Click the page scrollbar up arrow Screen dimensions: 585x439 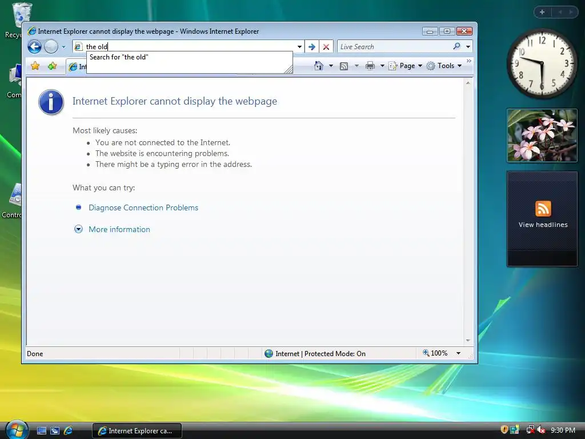click(x=468, y=83)
